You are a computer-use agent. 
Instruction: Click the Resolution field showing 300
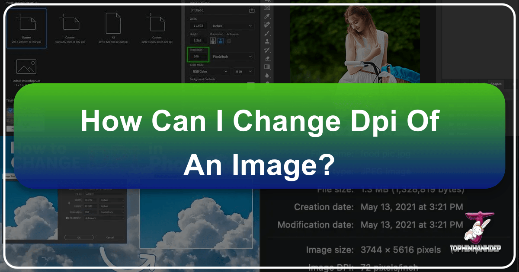[x=199, y=57]
